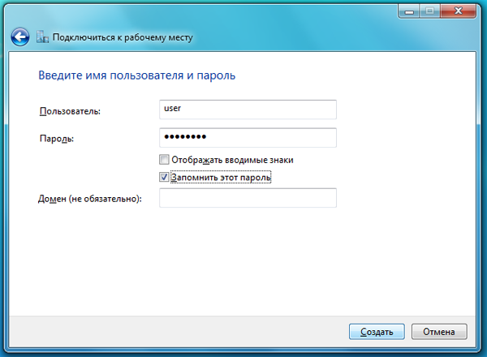This screenshot has height=357, width=487.
Task: Click into the Пароль password field
Action: point(248,137)
